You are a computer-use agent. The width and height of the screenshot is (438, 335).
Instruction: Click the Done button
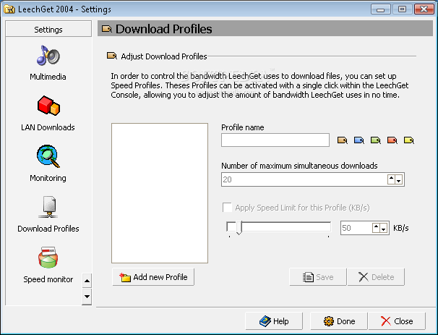pos(339,321)
